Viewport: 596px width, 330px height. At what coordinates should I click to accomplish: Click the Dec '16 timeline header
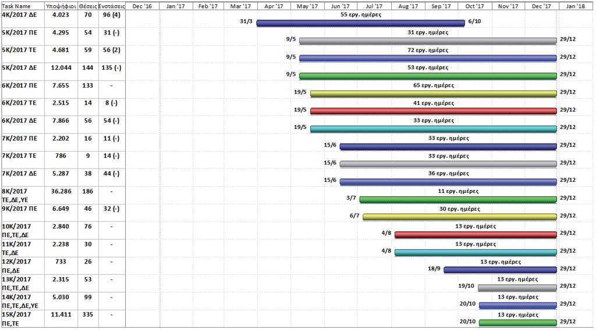pyautogui.click(x=142, y=6)
